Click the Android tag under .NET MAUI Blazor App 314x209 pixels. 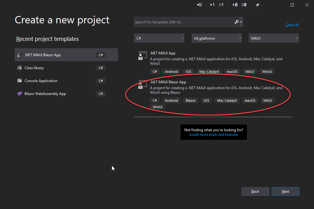point(171,101)
